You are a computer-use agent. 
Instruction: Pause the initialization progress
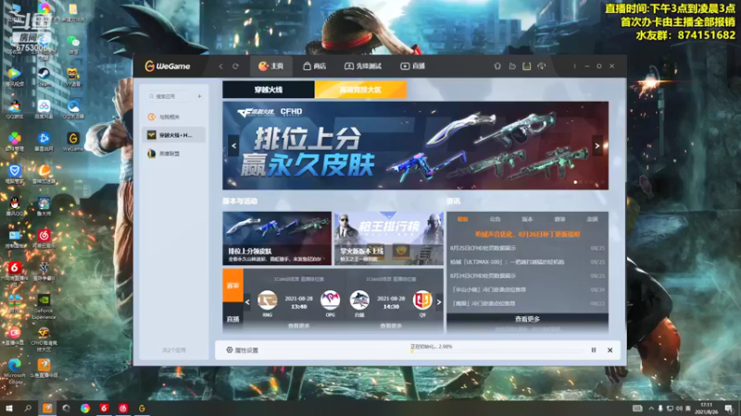coord(594,350)
